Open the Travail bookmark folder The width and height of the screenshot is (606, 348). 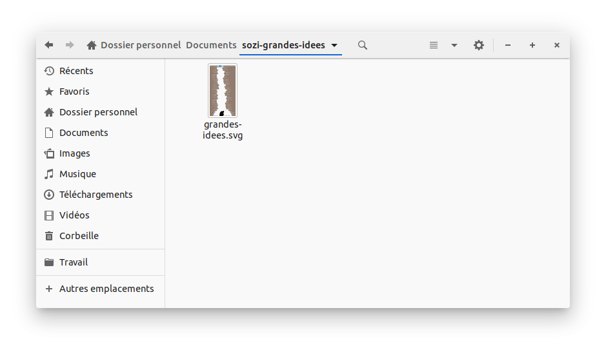click(101, 262)
